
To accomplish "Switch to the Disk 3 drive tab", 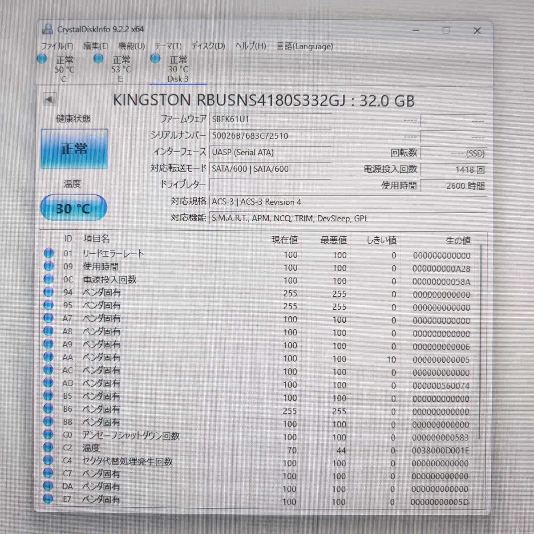I will (178, 69).
